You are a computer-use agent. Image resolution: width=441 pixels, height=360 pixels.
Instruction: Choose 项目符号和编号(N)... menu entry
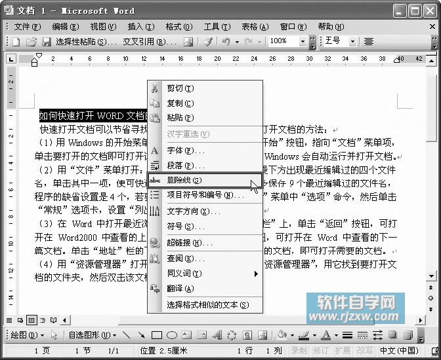205,195
